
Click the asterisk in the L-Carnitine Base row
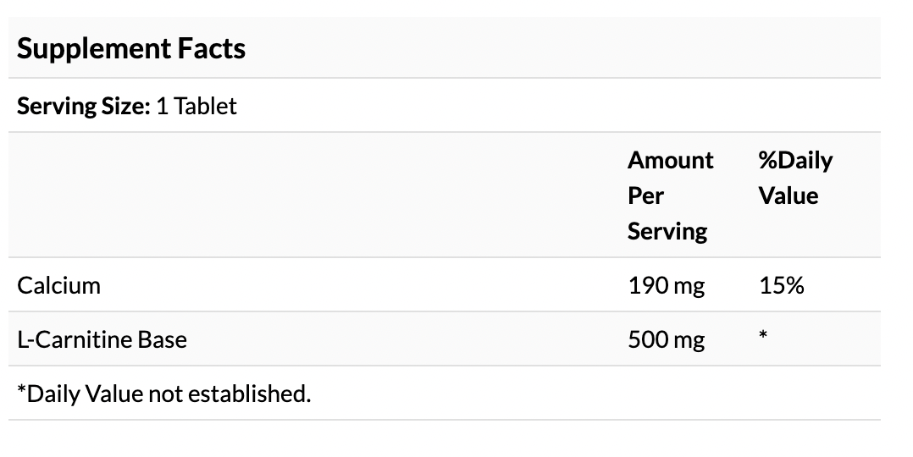pos(762,337)
